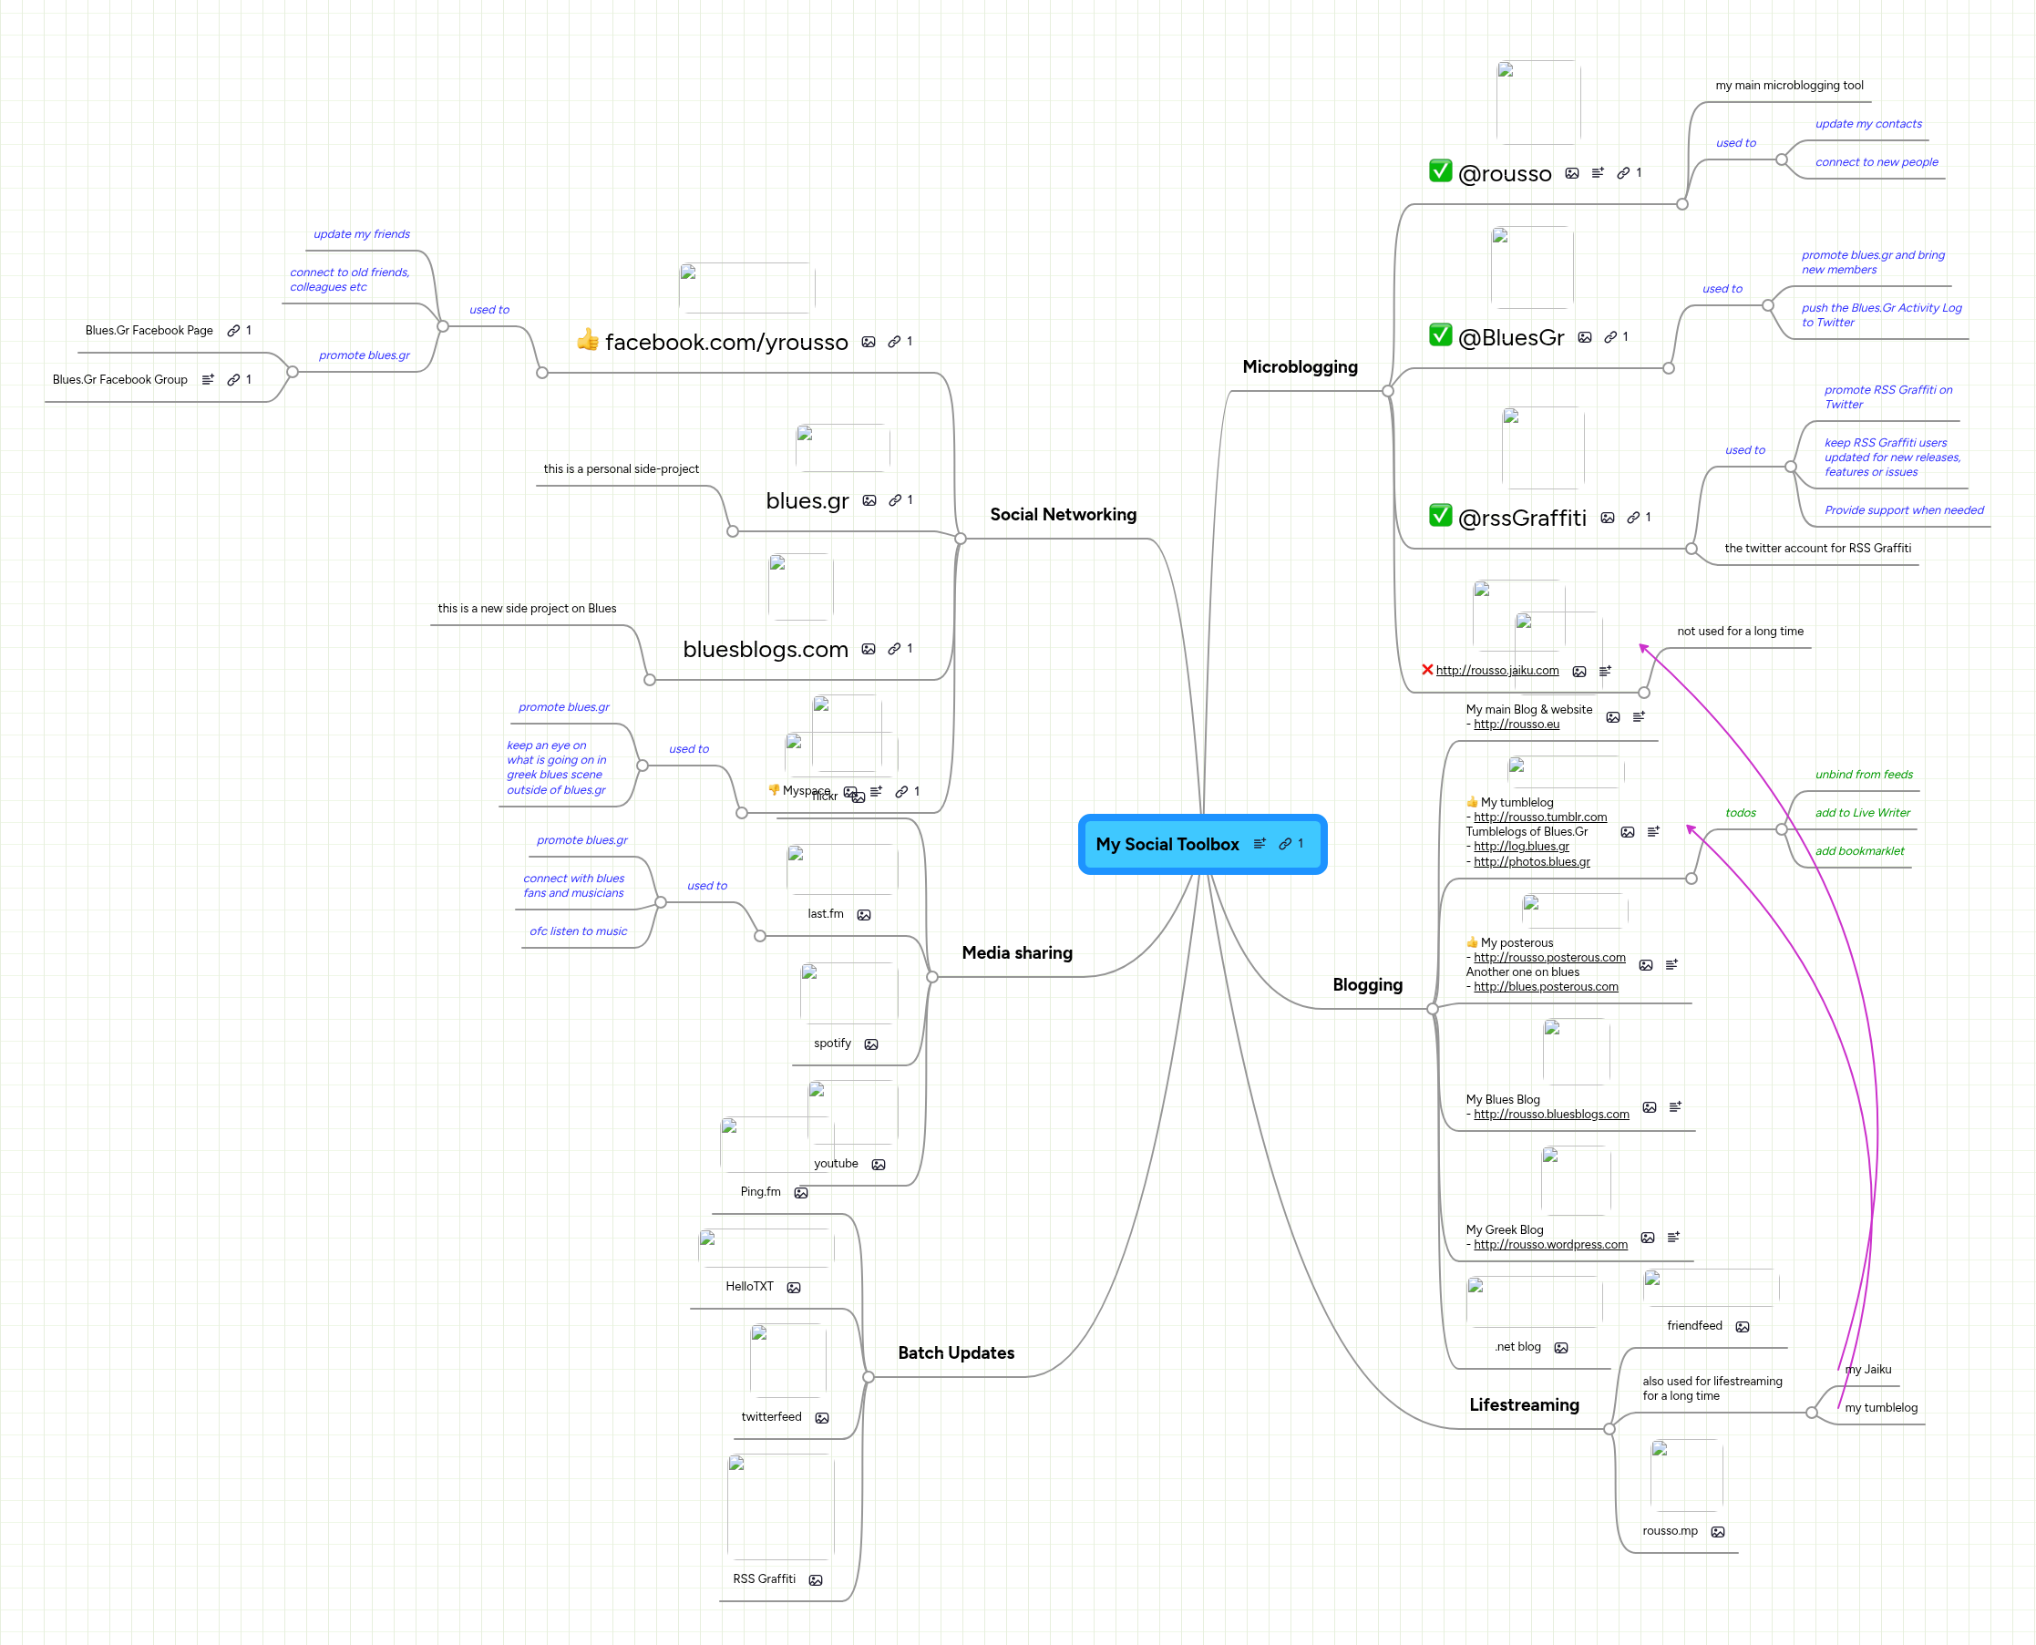This screenshot has height=1645, width=2036.
Task: Toggle green checkmark on @BluesGr
Action: [1440, 334]
